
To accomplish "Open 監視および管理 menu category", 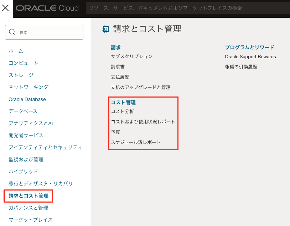I will (x=26, y=160).
